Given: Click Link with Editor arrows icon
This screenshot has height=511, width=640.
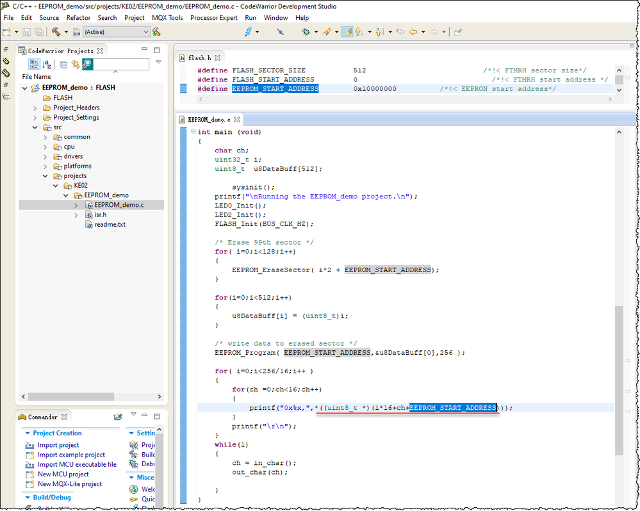Looking at the screenshot, I should click(x=75, y=64).
